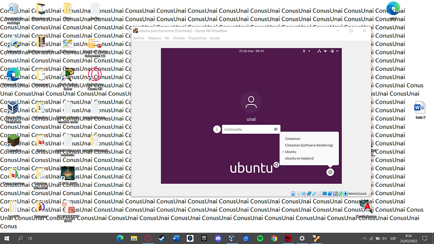The height and width of the screenshot is (244, 434).
Task: Click the mouse integration green arrow icon
Action: 341,194
